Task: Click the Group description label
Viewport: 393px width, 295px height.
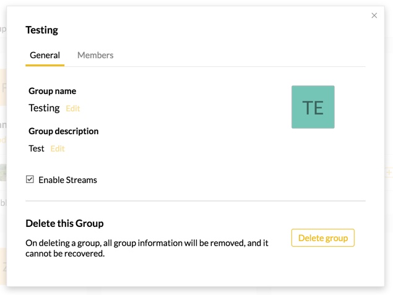Action: 63,131
